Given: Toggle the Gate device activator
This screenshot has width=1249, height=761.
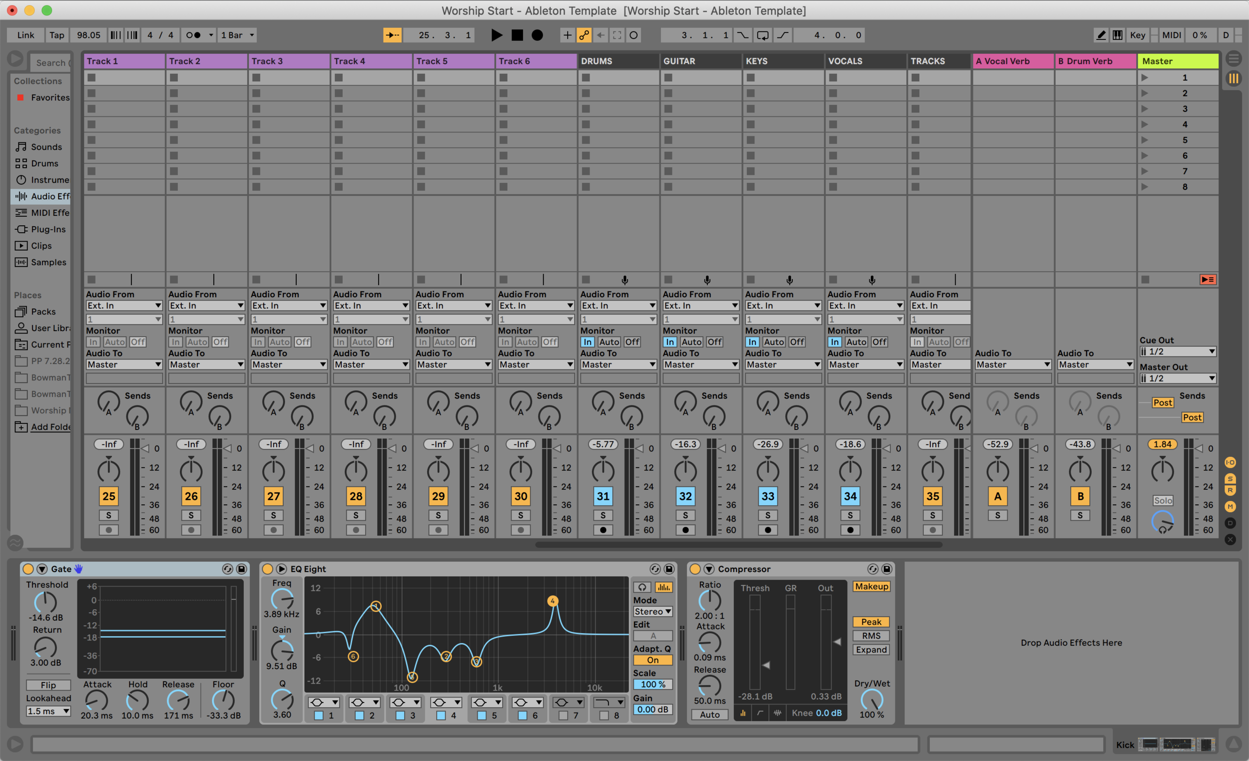Looking at the screenshot, I should pos(28,569).
